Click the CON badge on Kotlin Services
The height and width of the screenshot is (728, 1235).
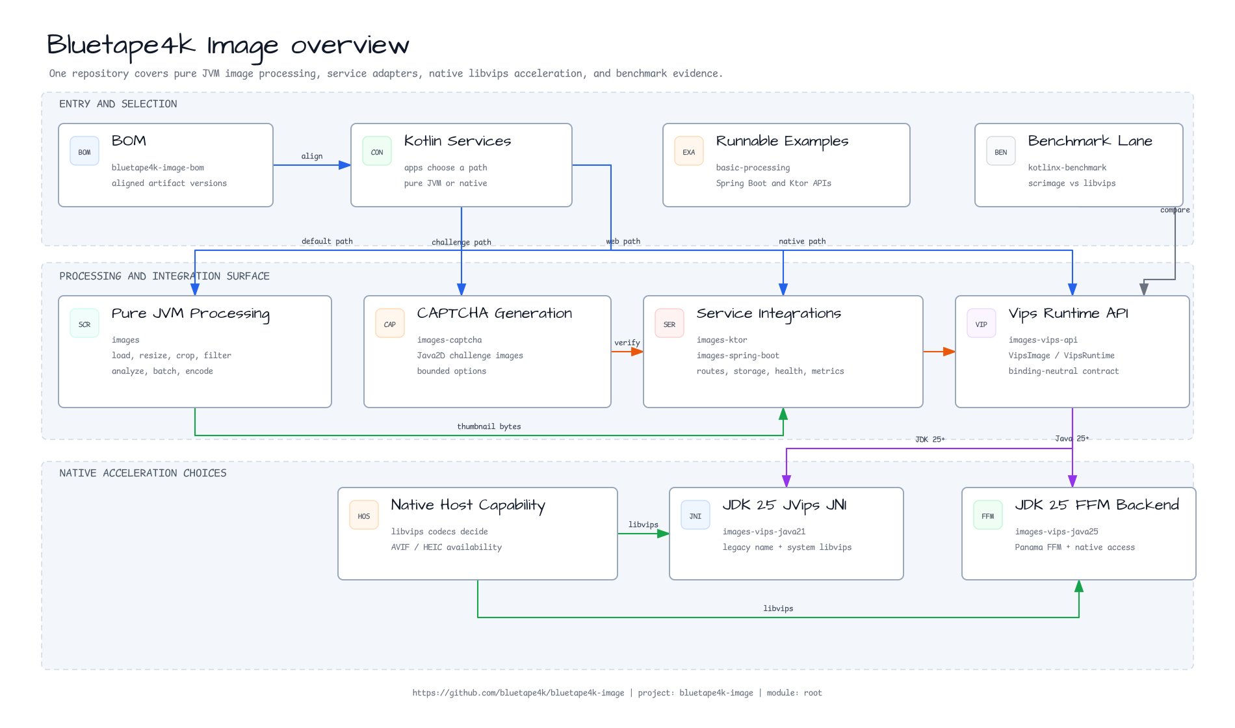[x=377, y=151]
